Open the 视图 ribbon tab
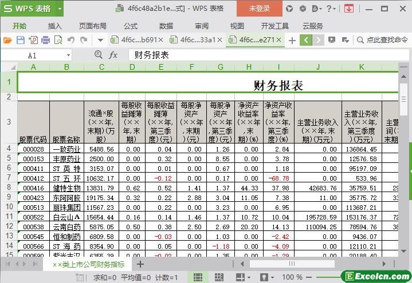This screenshot has width=412, height=283. [x=237, y=26]
